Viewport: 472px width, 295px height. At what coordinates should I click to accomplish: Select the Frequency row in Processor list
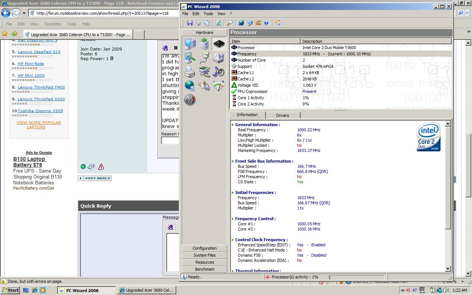[x=341, y=54]
